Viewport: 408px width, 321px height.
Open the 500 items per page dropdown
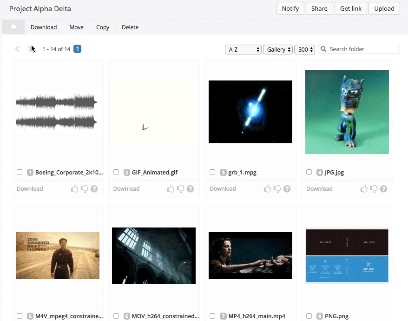tap(304, 49)
